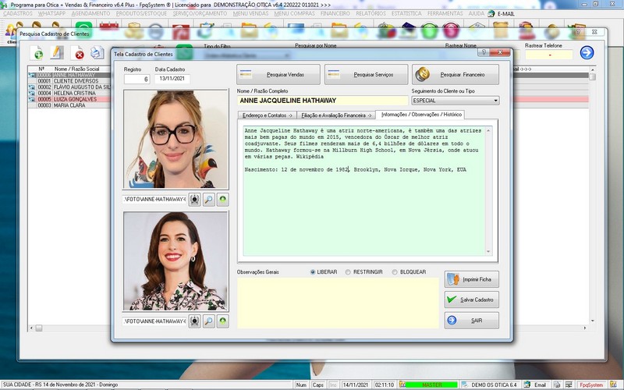Click the second client photo thumbnail

coord(176,261)
